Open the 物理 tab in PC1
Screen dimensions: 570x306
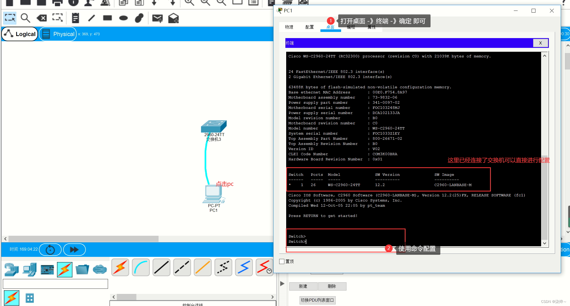tap(289, 27)
